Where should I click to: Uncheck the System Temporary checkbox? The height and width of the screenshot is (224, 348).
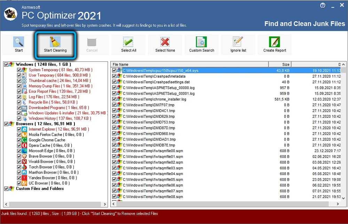(x=19, y=70)
